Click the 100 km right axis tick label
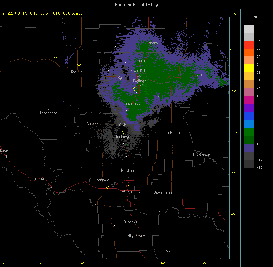The height and width of the screenshot is (267, 273). point(232,50)
